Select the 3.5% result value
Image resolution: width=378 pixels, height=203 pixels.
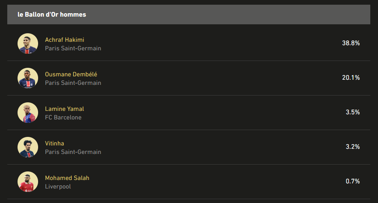(x=353, y=112)
